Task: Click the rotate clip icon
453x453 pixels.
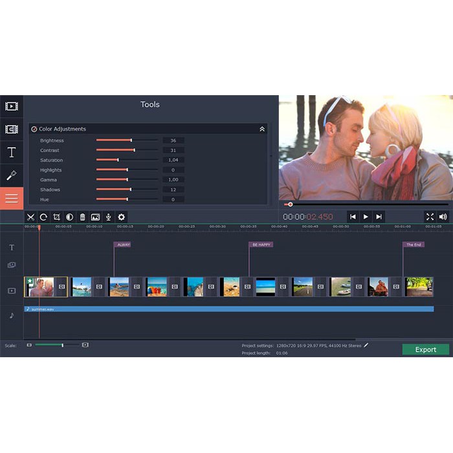Action: [x=43, y=217]
